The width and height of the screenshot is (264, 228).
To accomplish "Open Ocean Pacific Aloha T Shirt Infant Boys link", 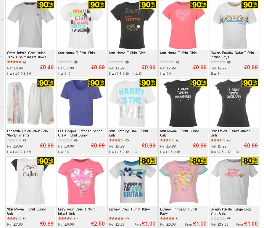I will (232, 55).
